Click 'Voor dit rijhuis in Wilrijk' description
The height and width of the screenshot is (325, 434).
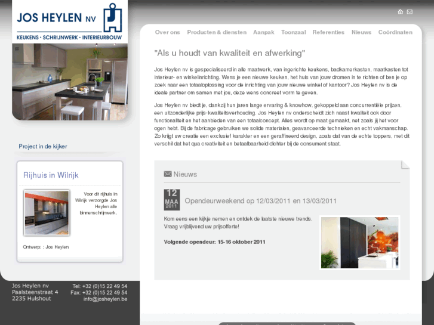coord(96,203)
